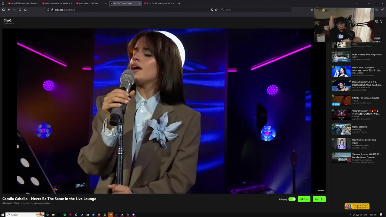Open the red Spotify-like icon in taskbar
The width and height of the screenshot is (386, 217).
70,215
